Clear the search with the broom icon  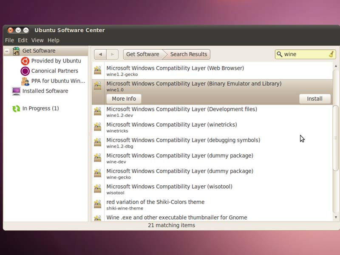pos(331,54)
